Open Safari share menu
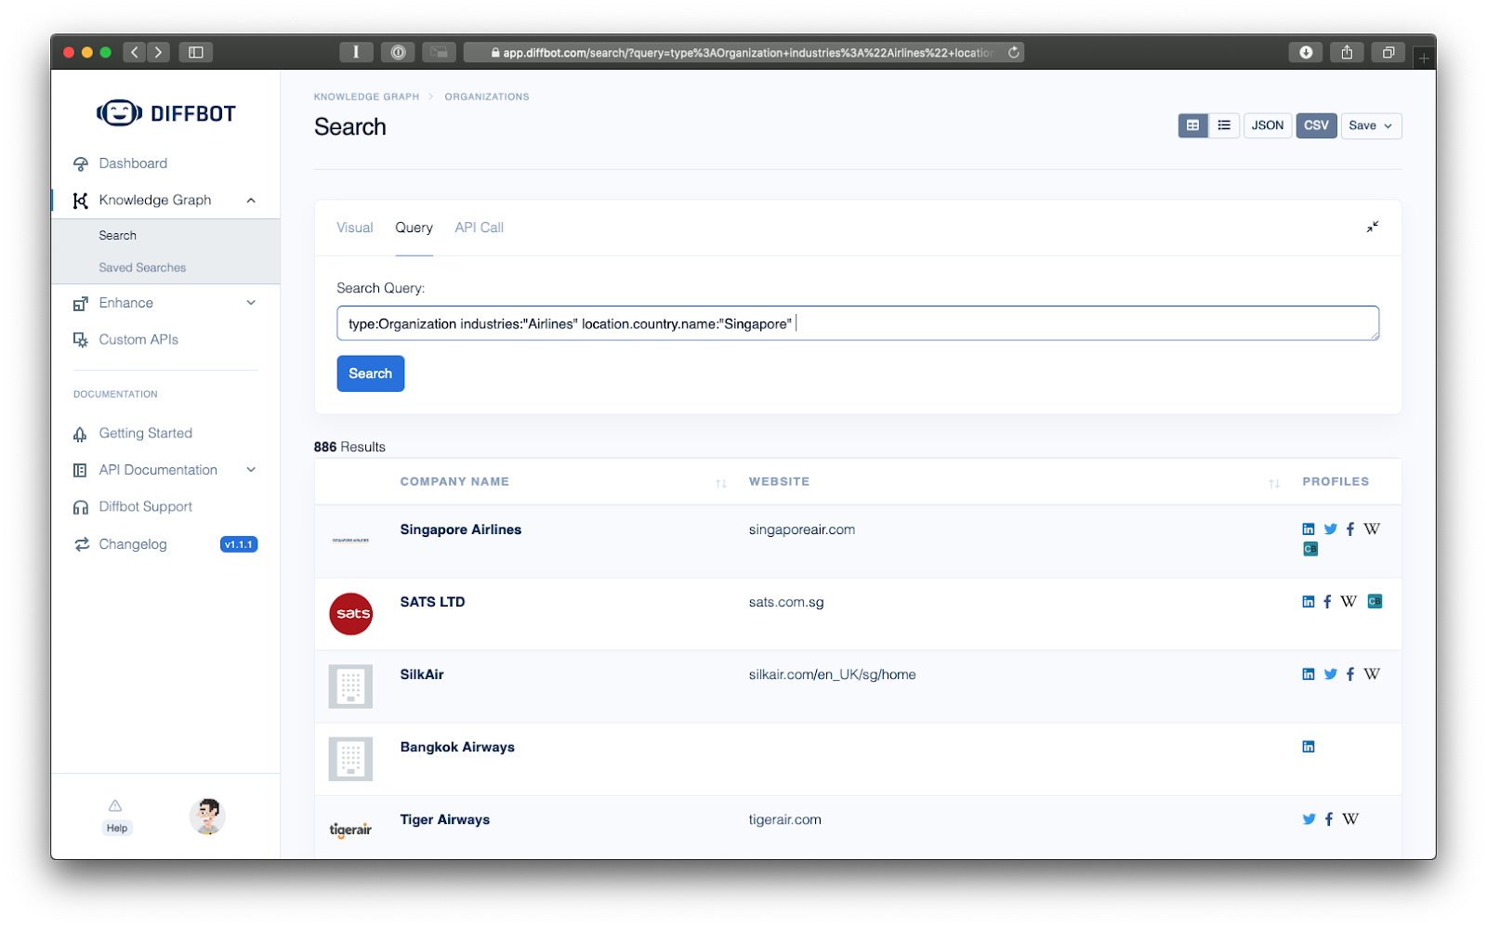The height and width of the screenshot is (927, 1487). point(1347,52)
